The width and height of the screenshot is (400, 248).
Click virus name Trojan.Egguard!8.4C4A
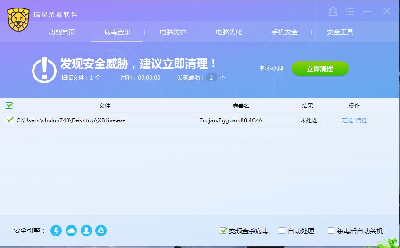tap(231, 120)
